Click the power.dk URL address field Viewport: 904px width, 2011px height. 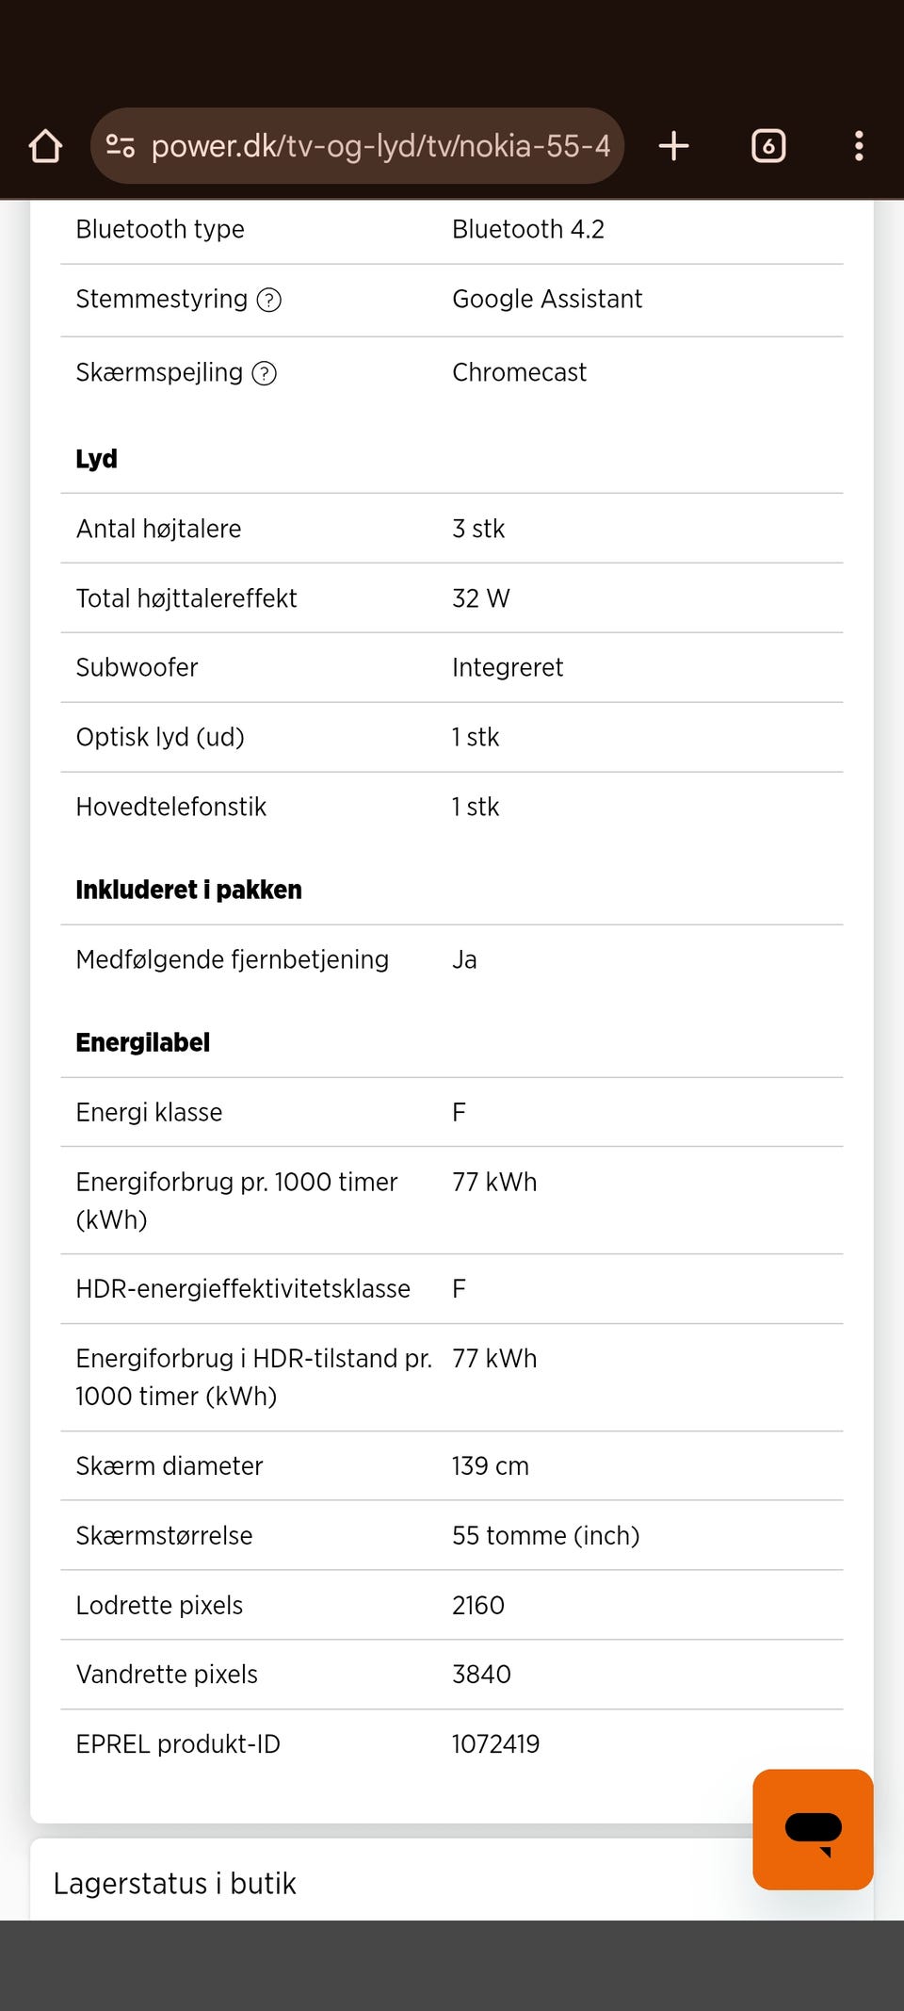tap(380, 146)
